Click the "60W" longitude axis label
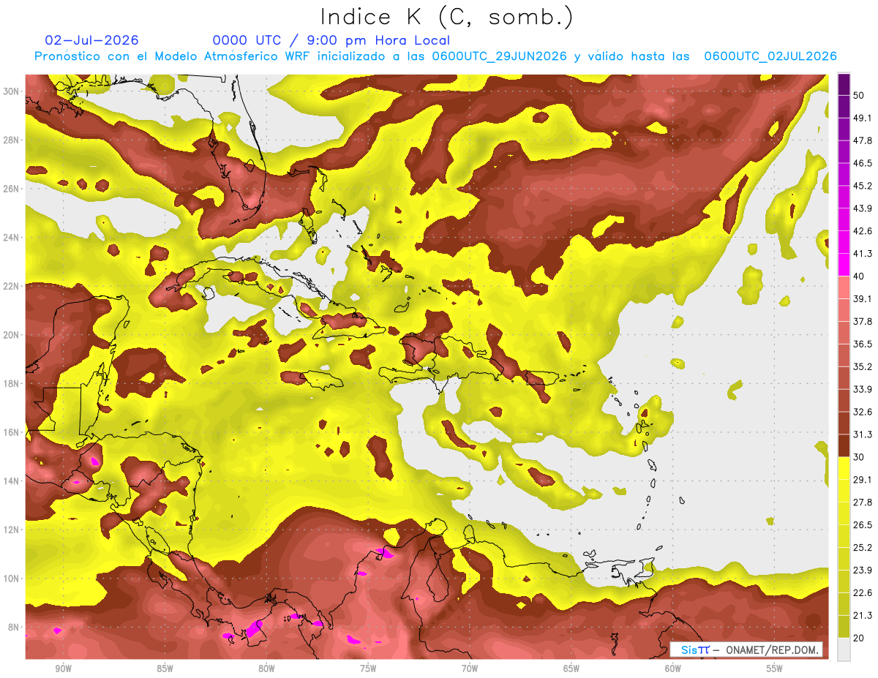 (673, 669)
